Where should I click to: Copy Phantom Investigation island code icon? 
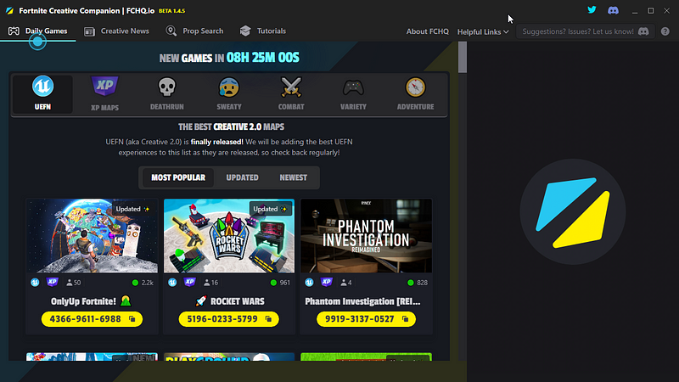pos(406,319)
